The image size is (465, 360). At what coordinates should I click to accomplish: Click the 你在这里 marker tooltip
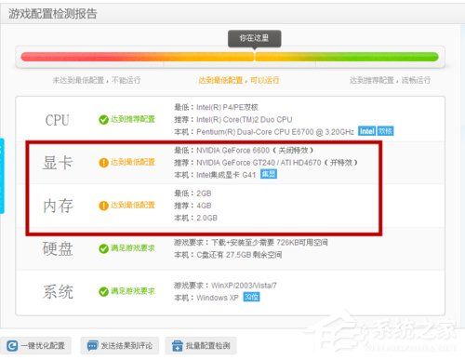255,38
